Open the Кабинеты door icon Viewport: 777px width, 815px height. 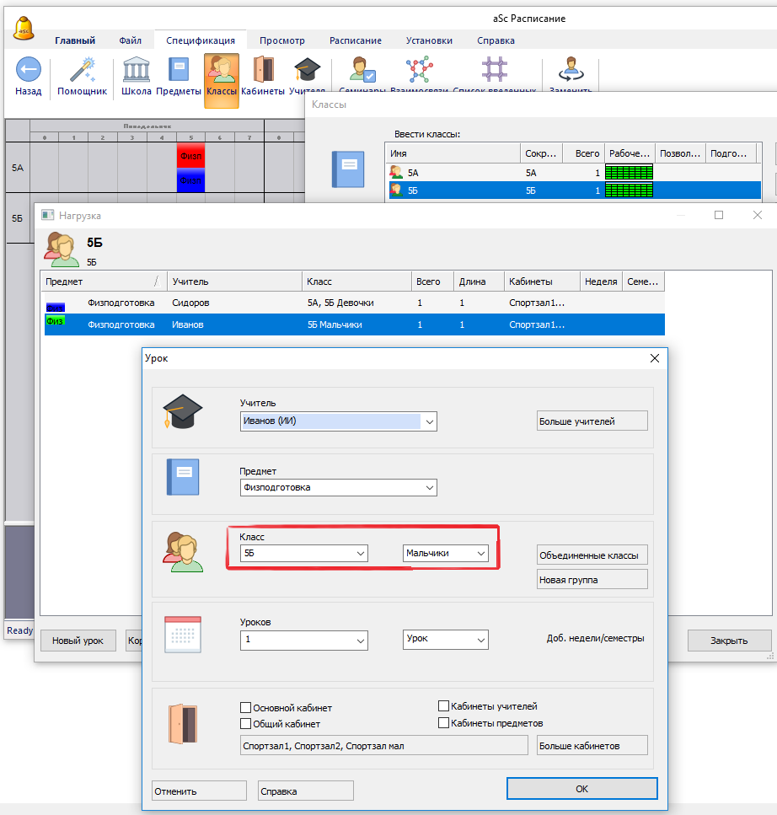263,71
